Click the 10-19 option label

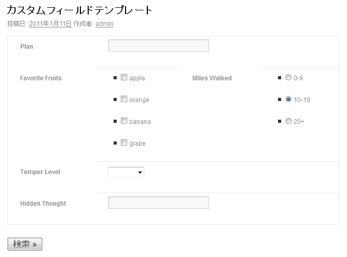[302, 100]
